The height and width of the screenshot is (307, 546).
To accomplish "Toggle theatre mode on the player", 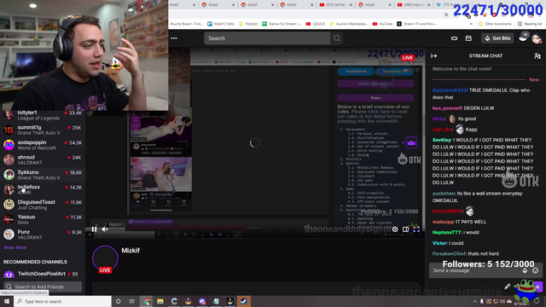I will pos(406,229).
